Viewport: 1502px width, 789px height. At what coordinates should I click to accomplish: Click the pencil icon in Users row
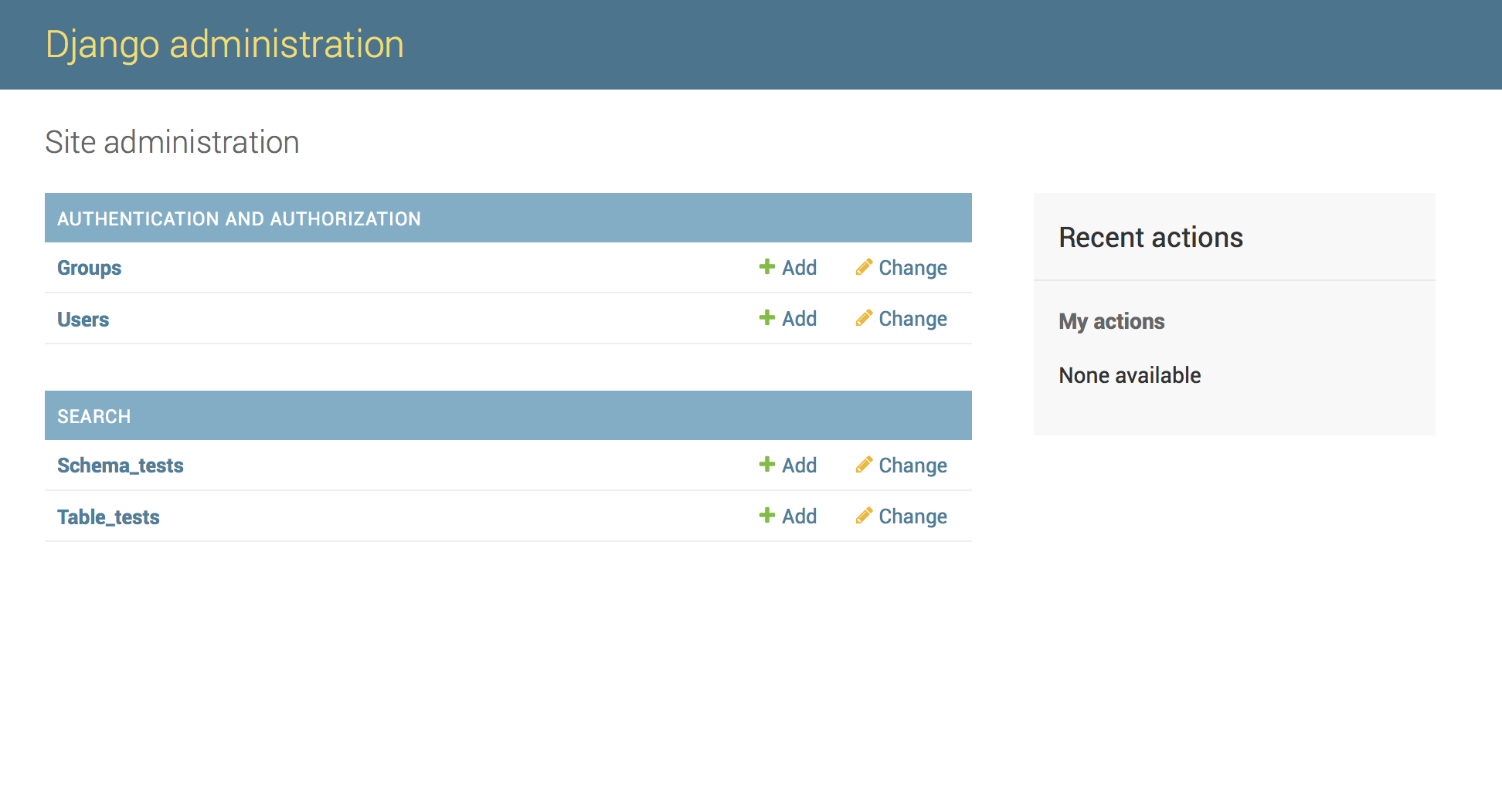864,317
